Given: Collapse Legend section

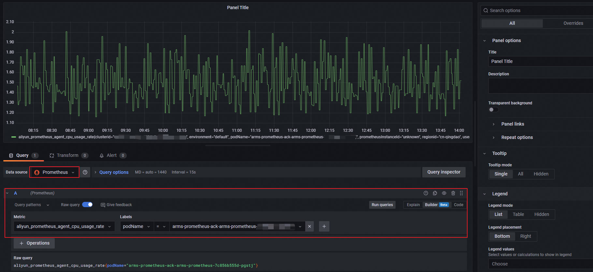Looking at the screenshot, I should [485, 194].
